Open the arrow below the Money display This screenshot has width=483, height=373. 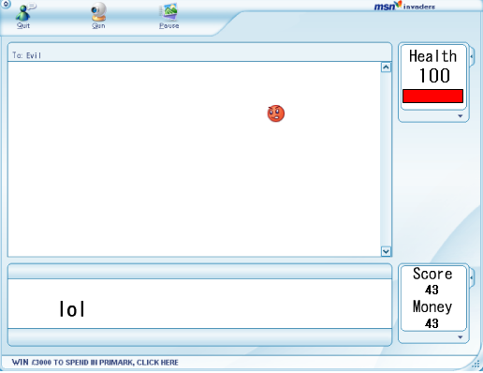coord(460,337)
